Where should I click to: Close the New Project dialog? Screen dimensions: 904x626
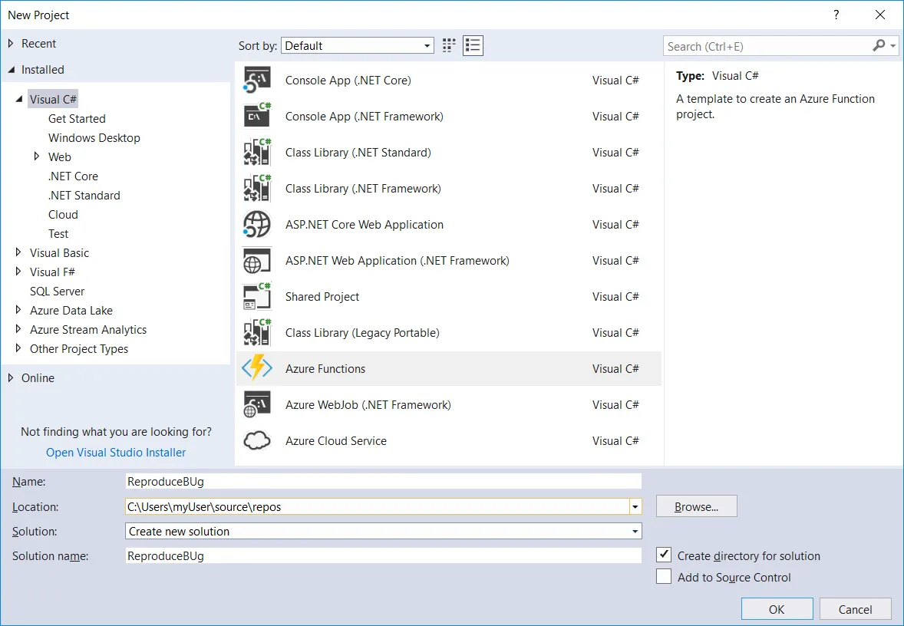coord(879,15)
